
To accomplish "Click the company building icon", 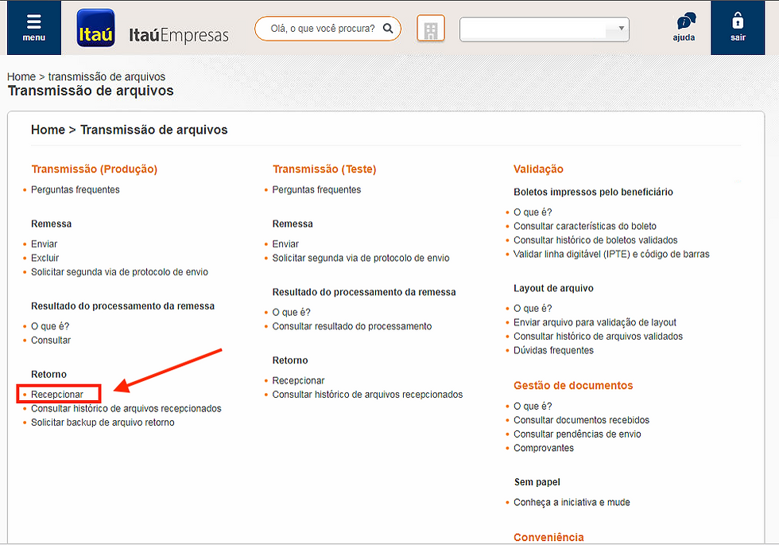I will pos(431,29).
